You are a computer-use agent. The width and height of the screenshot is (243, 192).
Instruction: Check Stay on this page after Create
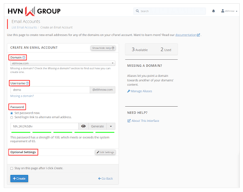[11, 168]
